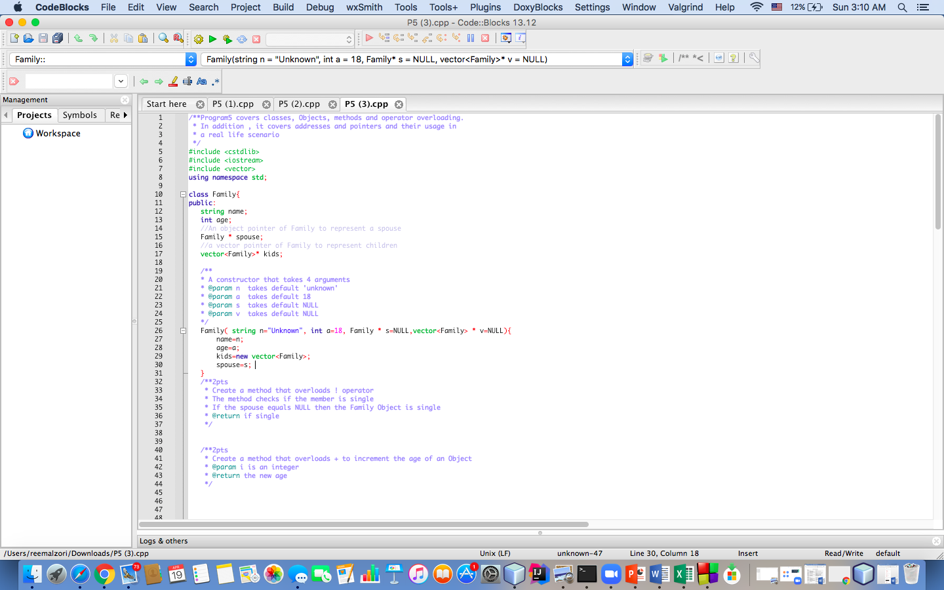Run the program using the green play icon

(x=212, y=39)
